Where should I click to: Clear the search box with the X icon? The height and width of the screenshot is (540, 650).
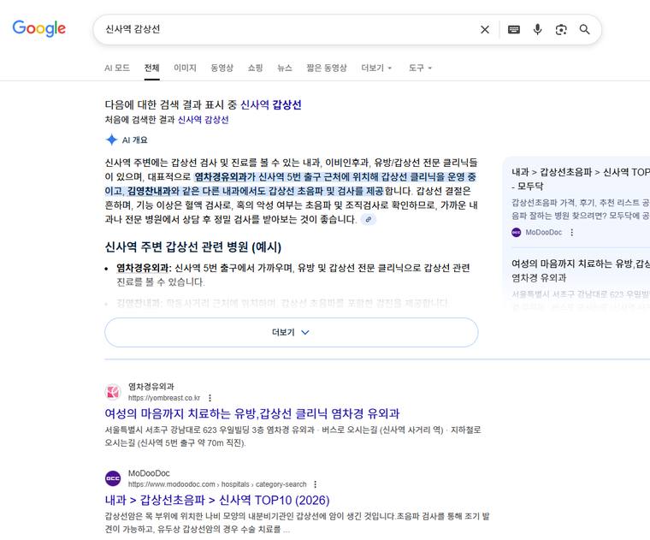[x=485, y=29]
